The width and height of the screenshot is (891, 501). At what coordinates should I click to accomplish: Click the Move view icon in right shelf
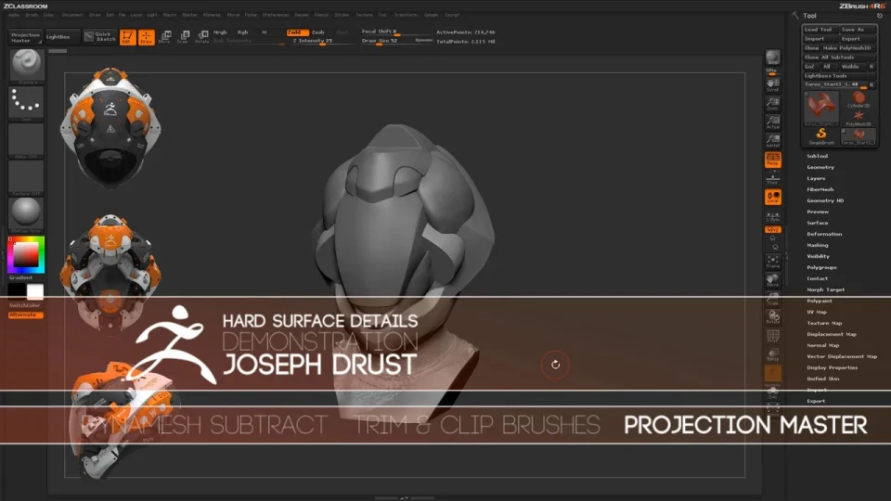(x=773, y=280)
